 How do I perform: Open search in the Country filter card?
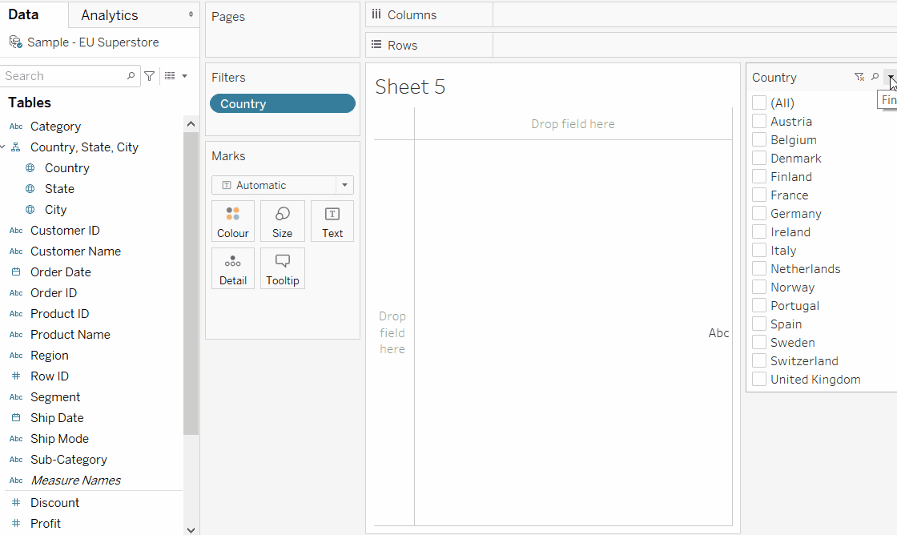873,77
